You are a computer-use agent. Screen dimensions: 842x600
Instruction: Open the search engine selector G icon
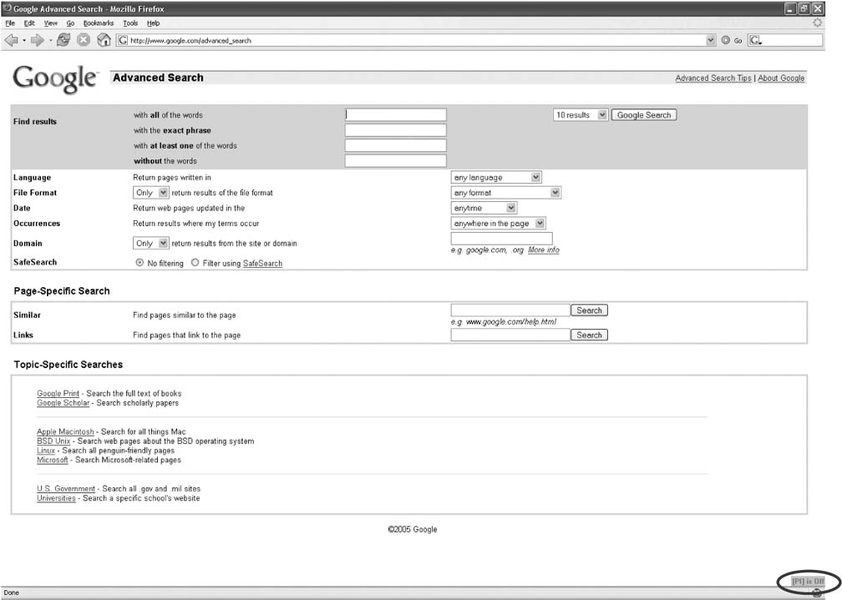(x=754, y=40)
